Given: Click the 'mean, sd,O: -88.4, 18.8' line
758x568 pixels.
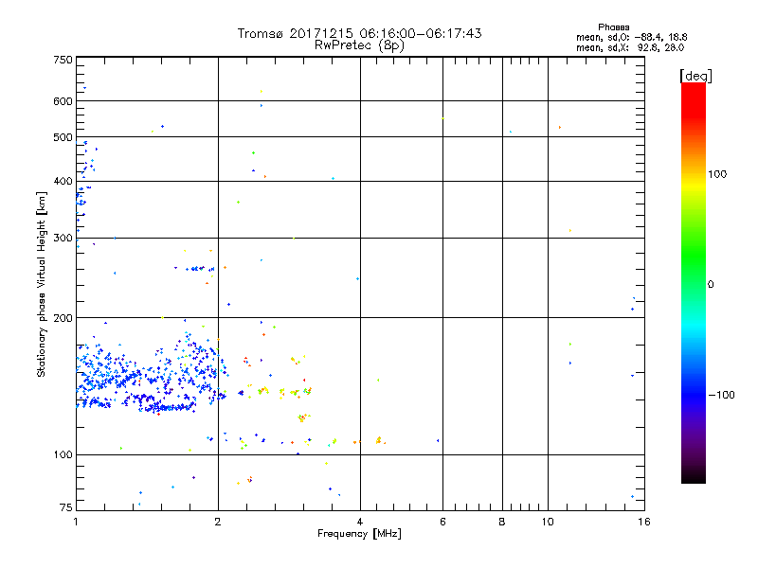Looking at the screenshot, I should (x=631, y=37).
